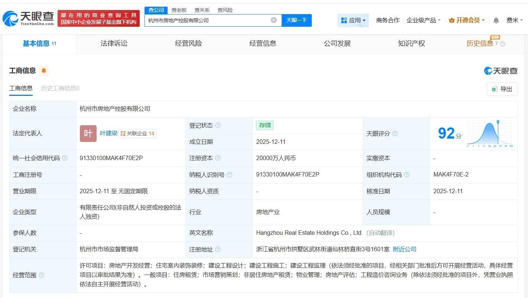Viewport: 528px width, 298px height.
Task: Select the 查老板 search tab
Action: (x=179, y=10)
